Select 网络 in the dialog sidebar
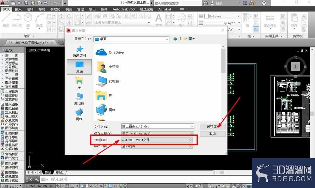The image size is (315, 188). coord(79,115)
